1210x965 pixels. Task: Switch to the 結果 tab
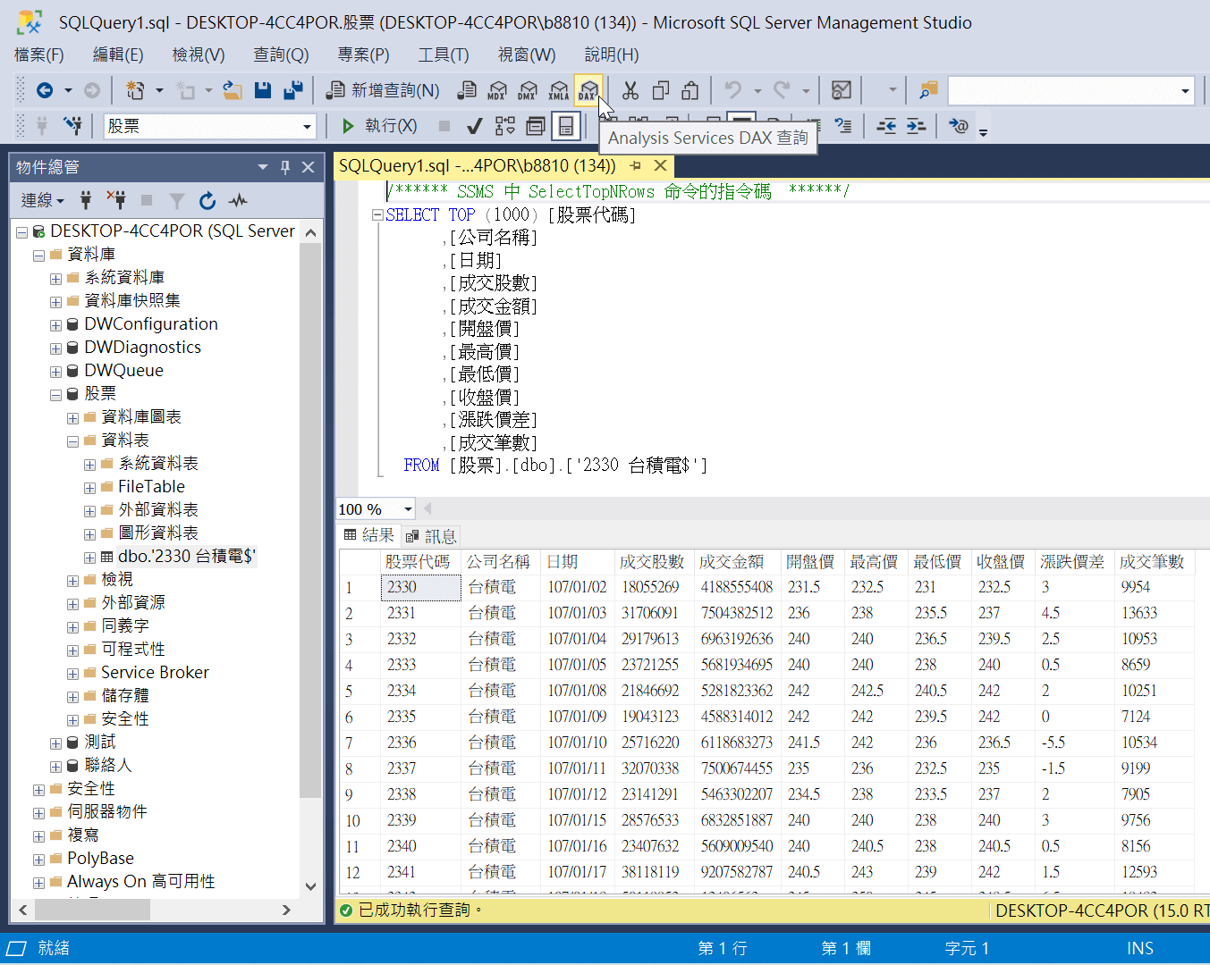click(x=369, y=535)
